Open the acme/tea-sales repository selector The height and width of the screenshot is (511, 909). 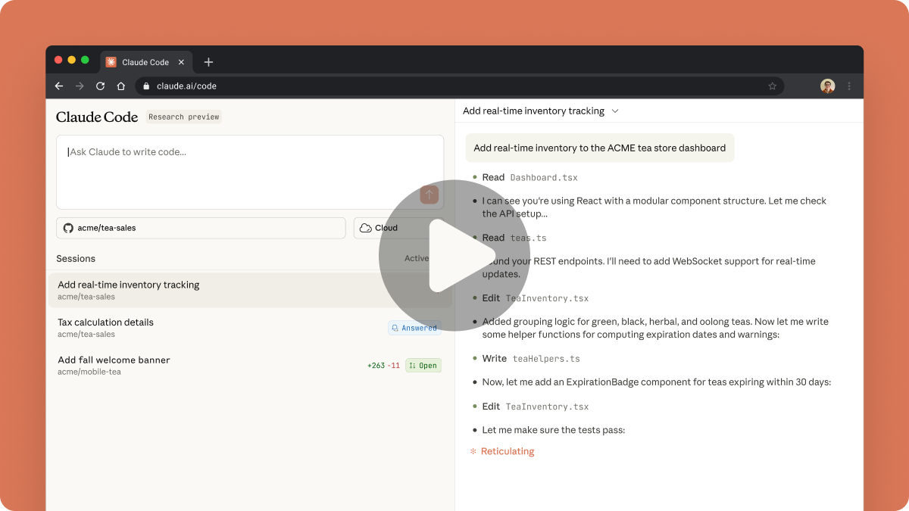click(201, 228)
